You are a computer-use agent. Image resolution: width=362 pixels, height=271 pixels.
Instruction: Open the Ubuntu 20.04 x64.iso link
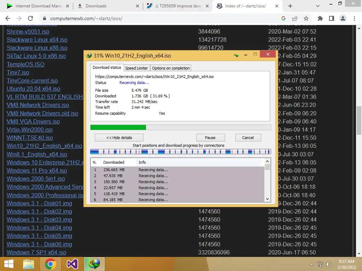34,89
